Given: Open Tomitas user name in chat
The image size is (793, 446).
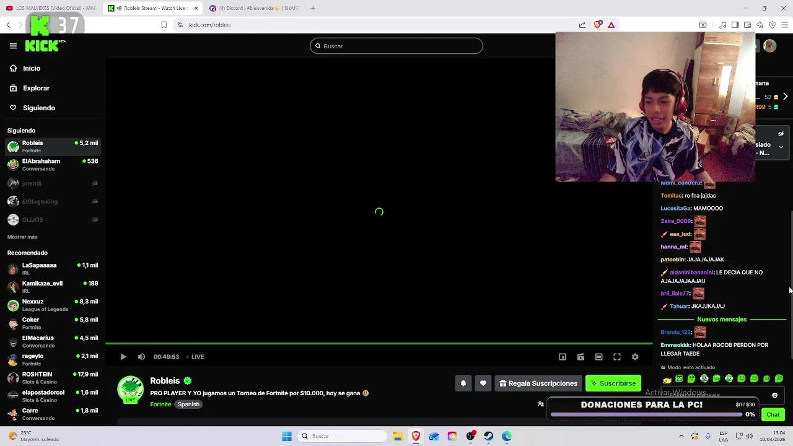Looking at the screenshot, I should point(672,196).
